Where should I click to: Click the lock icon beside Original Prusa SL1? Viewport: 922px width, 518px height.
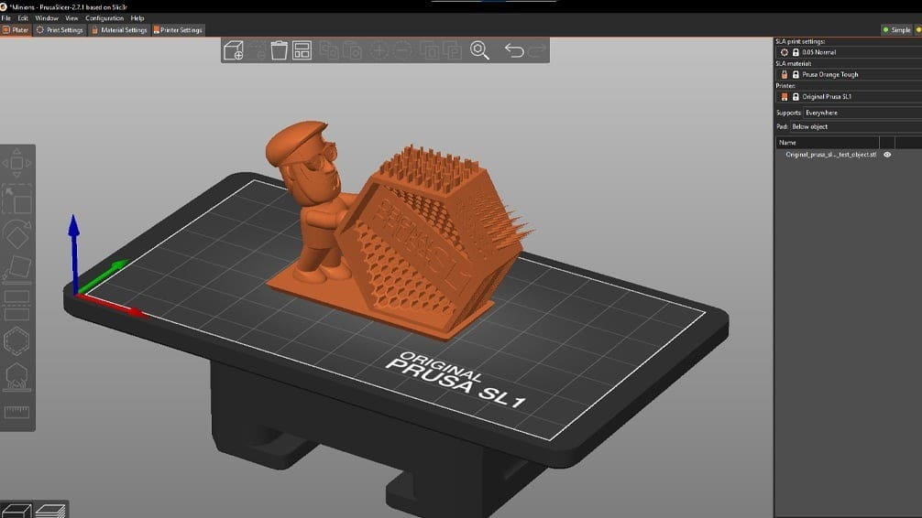coord(796,97)
